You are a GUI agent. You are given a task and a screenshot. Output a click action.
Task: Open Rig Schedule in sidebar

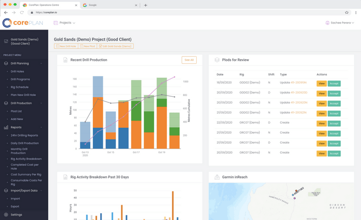pos(19,87)
